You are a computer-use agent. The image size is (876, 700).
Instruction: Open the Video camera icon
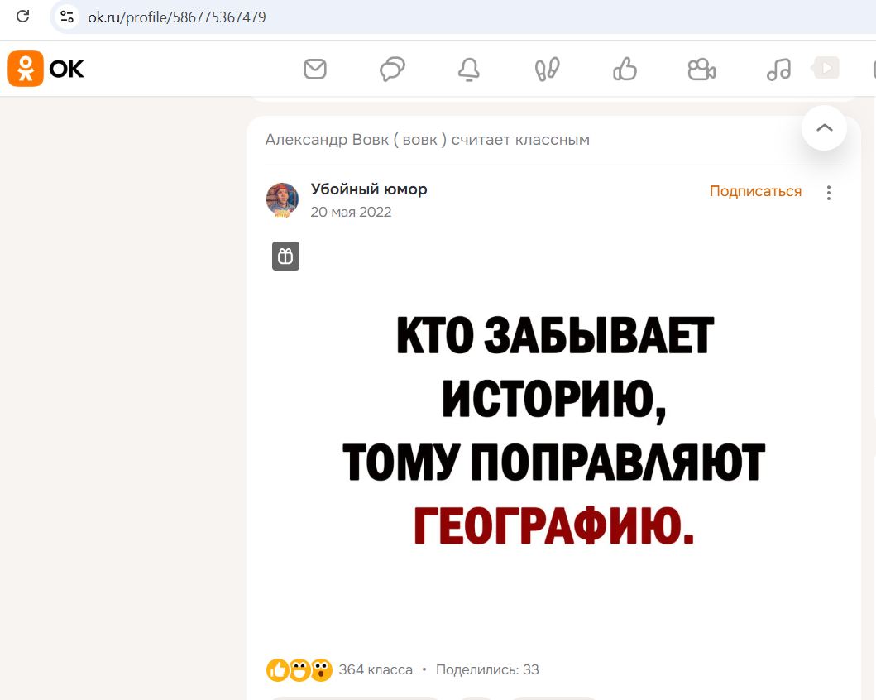(x=701, y=70)
